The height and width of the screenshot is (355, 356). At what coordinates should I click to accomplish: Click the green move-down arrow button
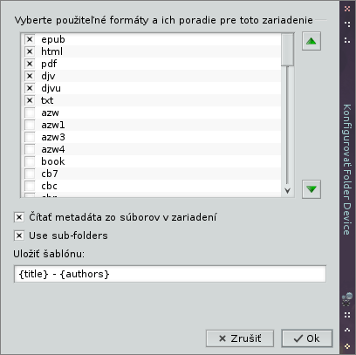311,189
